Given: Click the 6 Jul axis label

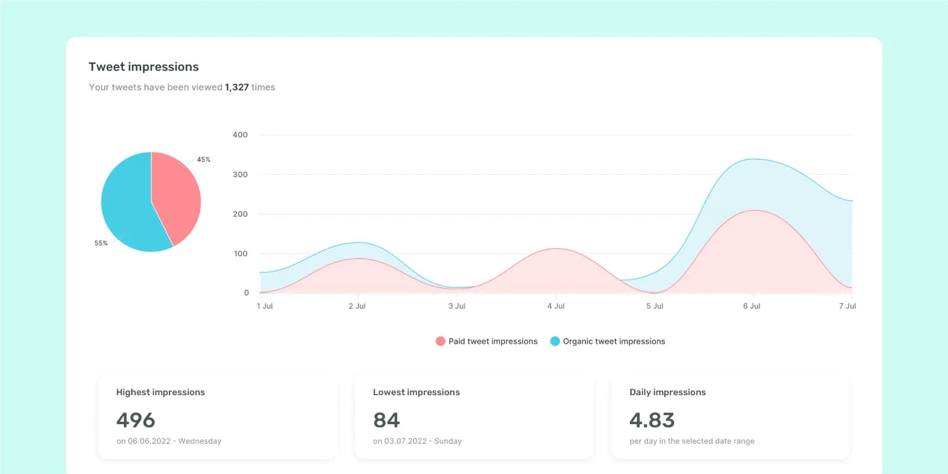Looking at the screenshot, I should click(x=752, y=306).
